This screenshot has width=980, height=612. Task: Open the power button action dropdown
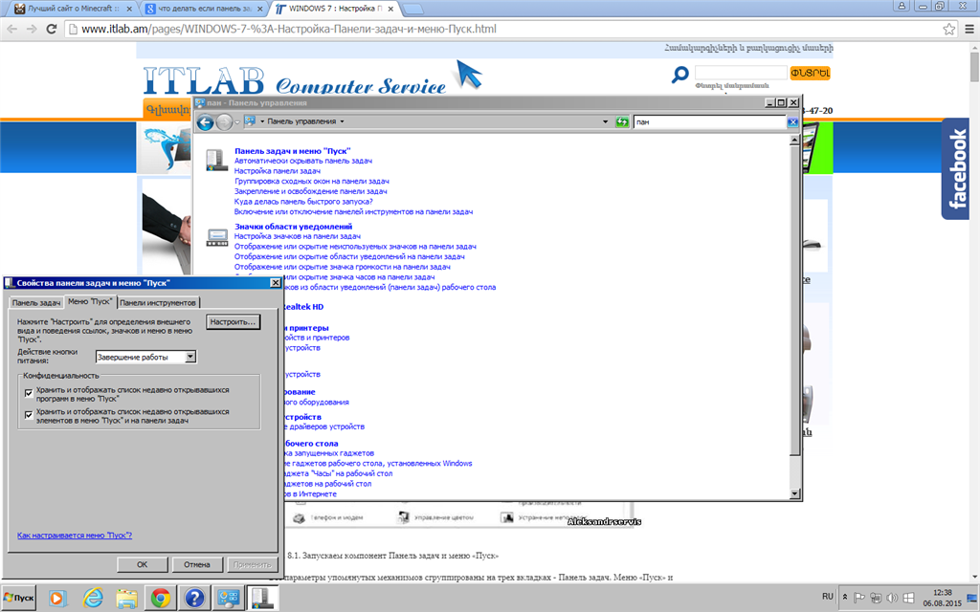(x=190, y=357)
